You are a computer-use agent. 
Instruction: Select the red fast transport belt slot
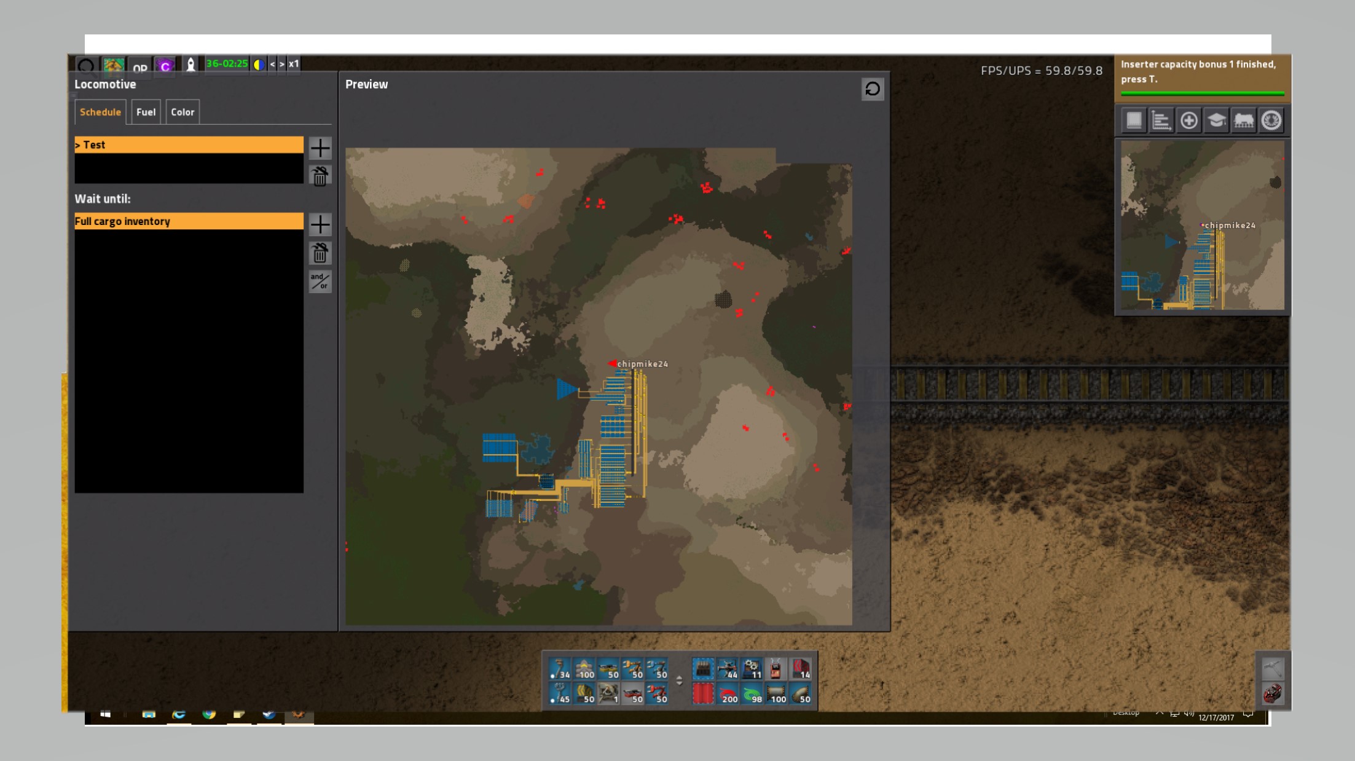632,693
